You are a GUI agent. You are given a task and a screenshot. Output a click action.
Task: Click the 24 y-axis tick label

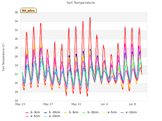click(16, 66)
